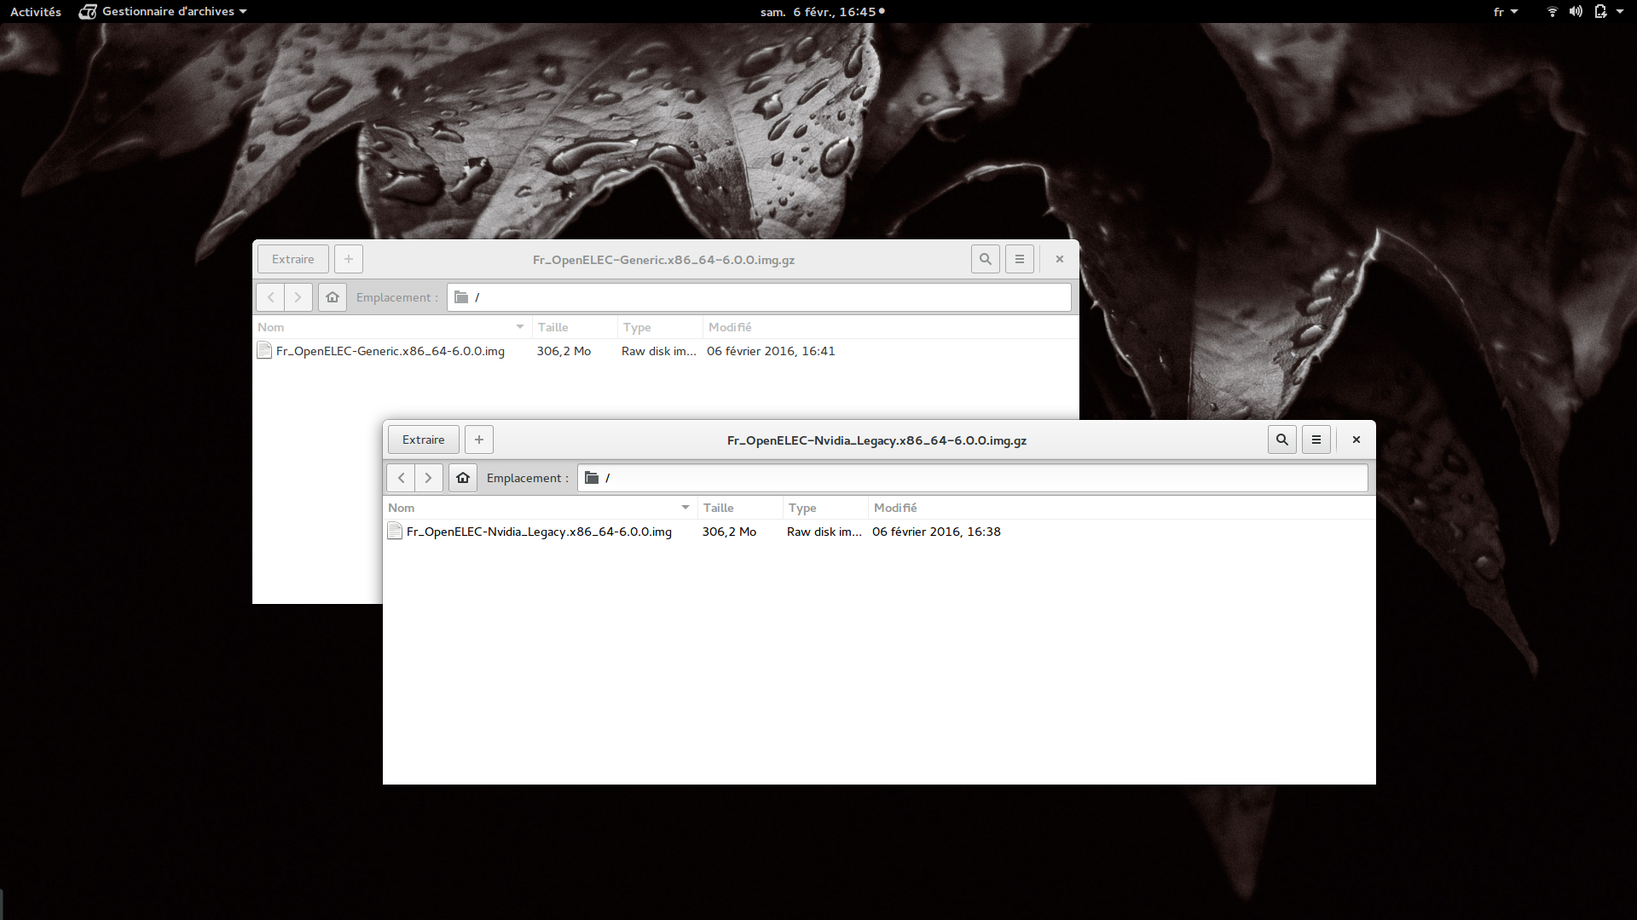Click the file icon of the Nvidia_Legacy img

[395, 532]
